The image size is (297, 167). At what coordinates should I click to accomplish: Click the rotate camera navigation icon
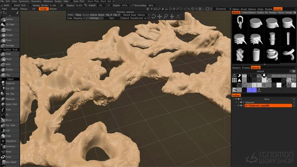click(153, 16)
